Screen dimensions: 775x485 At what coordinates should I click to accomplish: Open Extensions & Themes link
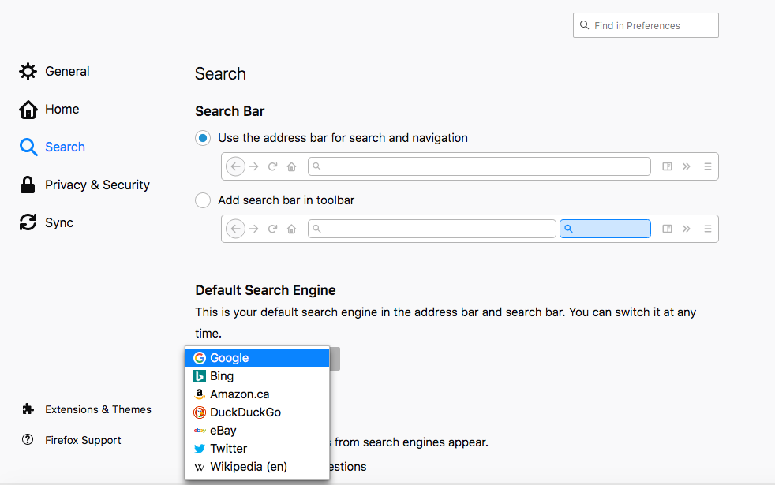coord(99,409)
